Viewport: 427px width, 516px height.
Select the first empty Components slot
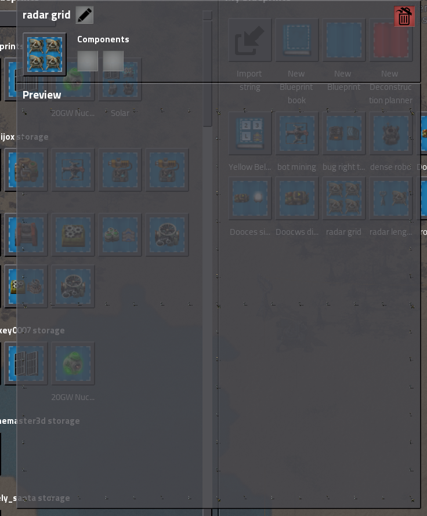(88, 61)
